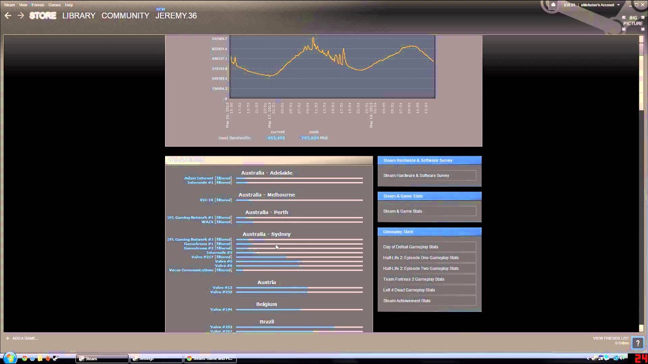Click the $38.03 wallet balance
This screenshot has width=648, height=364.
tap(570, 5)
